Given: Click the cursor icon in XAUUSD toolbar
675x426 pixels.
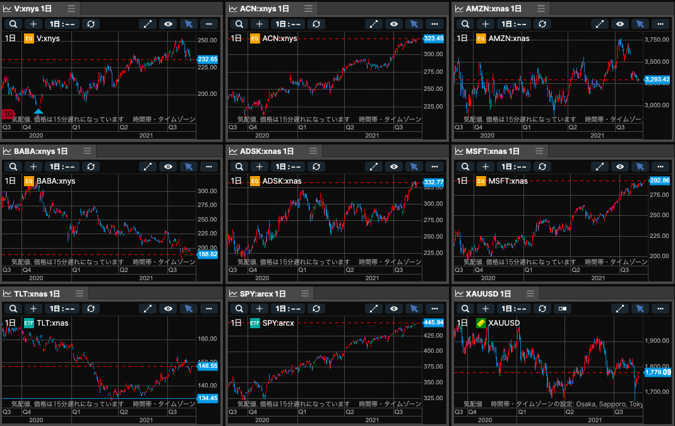Looking at the screenshot, I should [640, 309].
